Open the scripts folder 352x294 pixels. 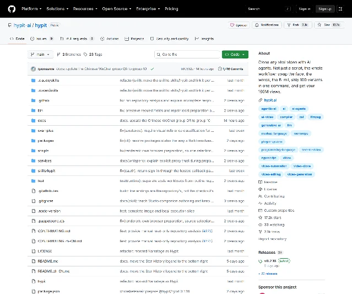[43, 151]
